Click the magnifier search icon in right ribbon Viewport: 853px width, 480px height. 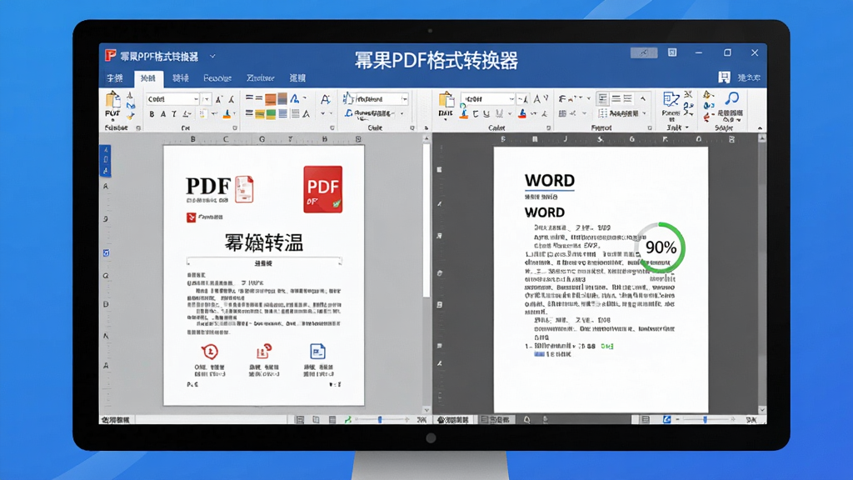click(x=731, y=98)
